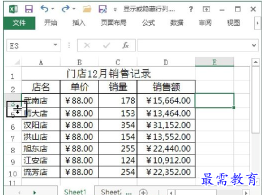Select row 2 header
Viewport: 262px width, 195px height.
click(12, 87)
